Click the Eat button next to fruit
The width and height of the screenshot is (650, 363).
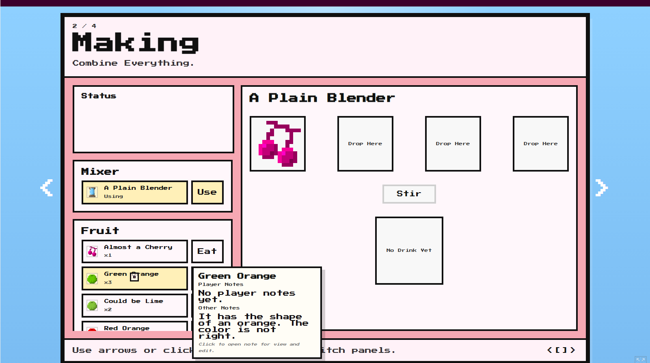[207, 251]
